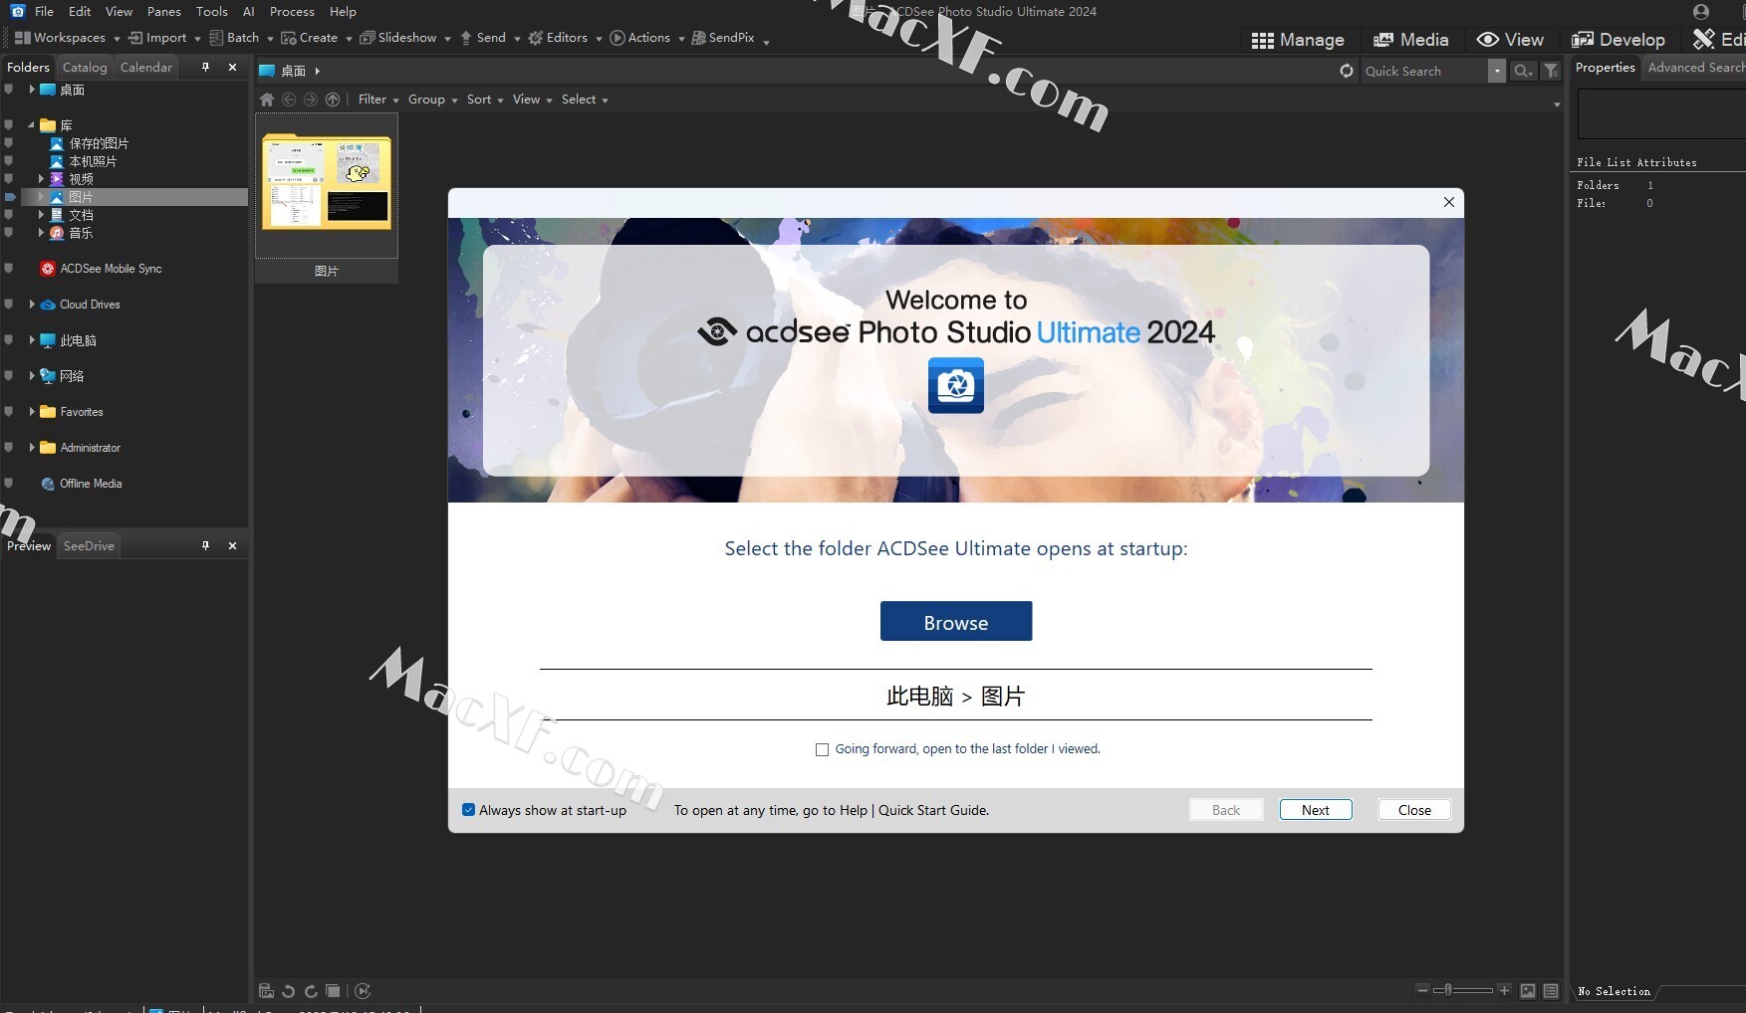The image size is (1746, 1013).
Task: Click the Browse button
Action: click(956, 621)
